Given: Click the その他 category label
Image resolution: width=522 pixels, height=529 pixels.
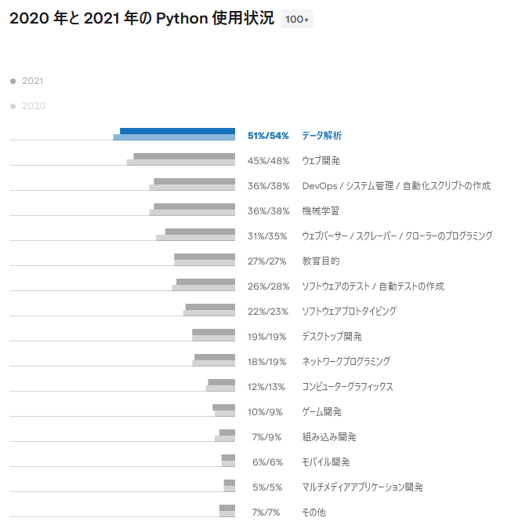Looking at the screenshot, I should (314, 513).
